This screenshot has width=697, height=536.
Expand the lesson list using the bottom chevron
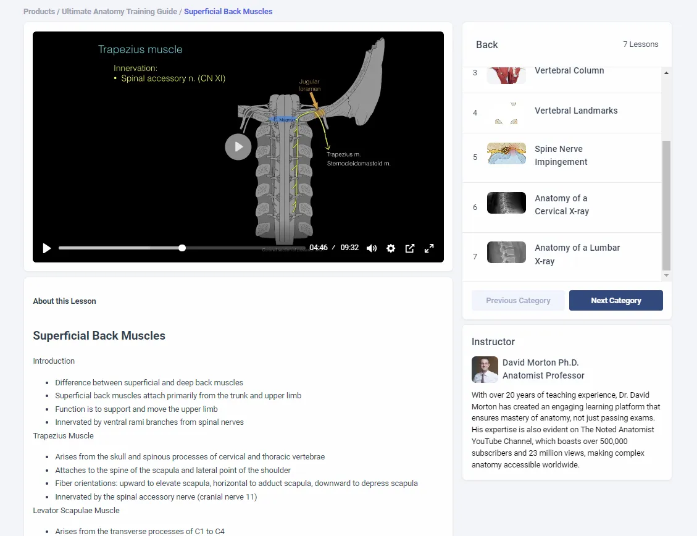[666, 274]
